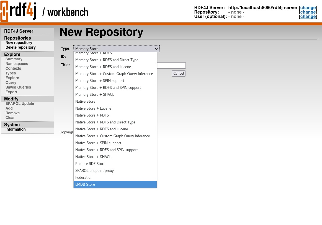Select Native Store + Lucene
Screen dimensions: 322x225
point(115,108)
